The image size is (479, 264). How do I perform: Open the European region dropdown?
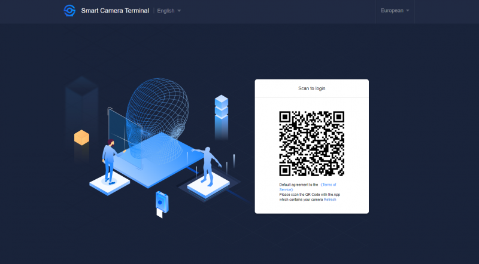pyautogui.click(x=395, y=10)
